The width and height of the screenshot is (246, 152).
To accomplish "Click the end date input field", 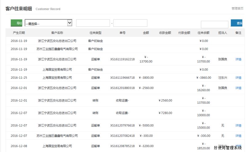I will [130, 23].
